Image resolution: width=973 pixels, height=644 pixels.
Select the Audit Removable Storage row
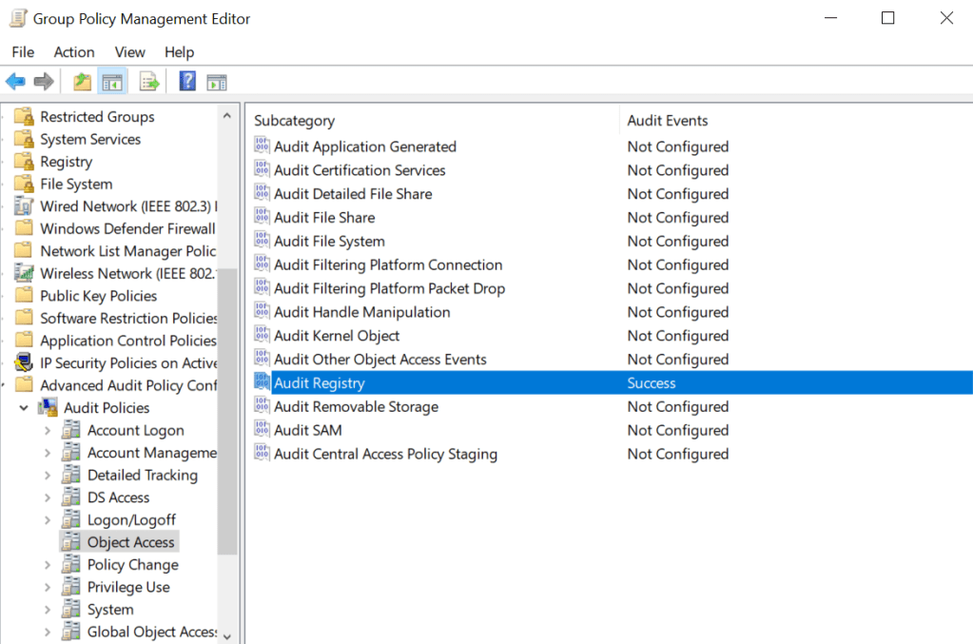pos(356,406)
